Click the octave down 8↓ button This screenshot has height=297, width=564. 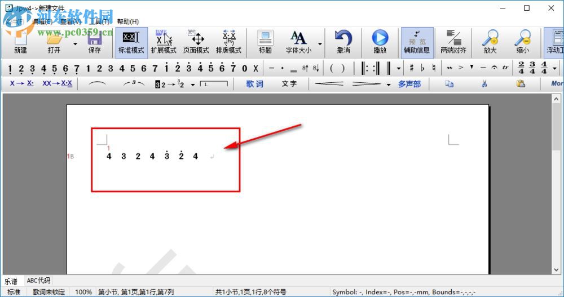point(316,68)
